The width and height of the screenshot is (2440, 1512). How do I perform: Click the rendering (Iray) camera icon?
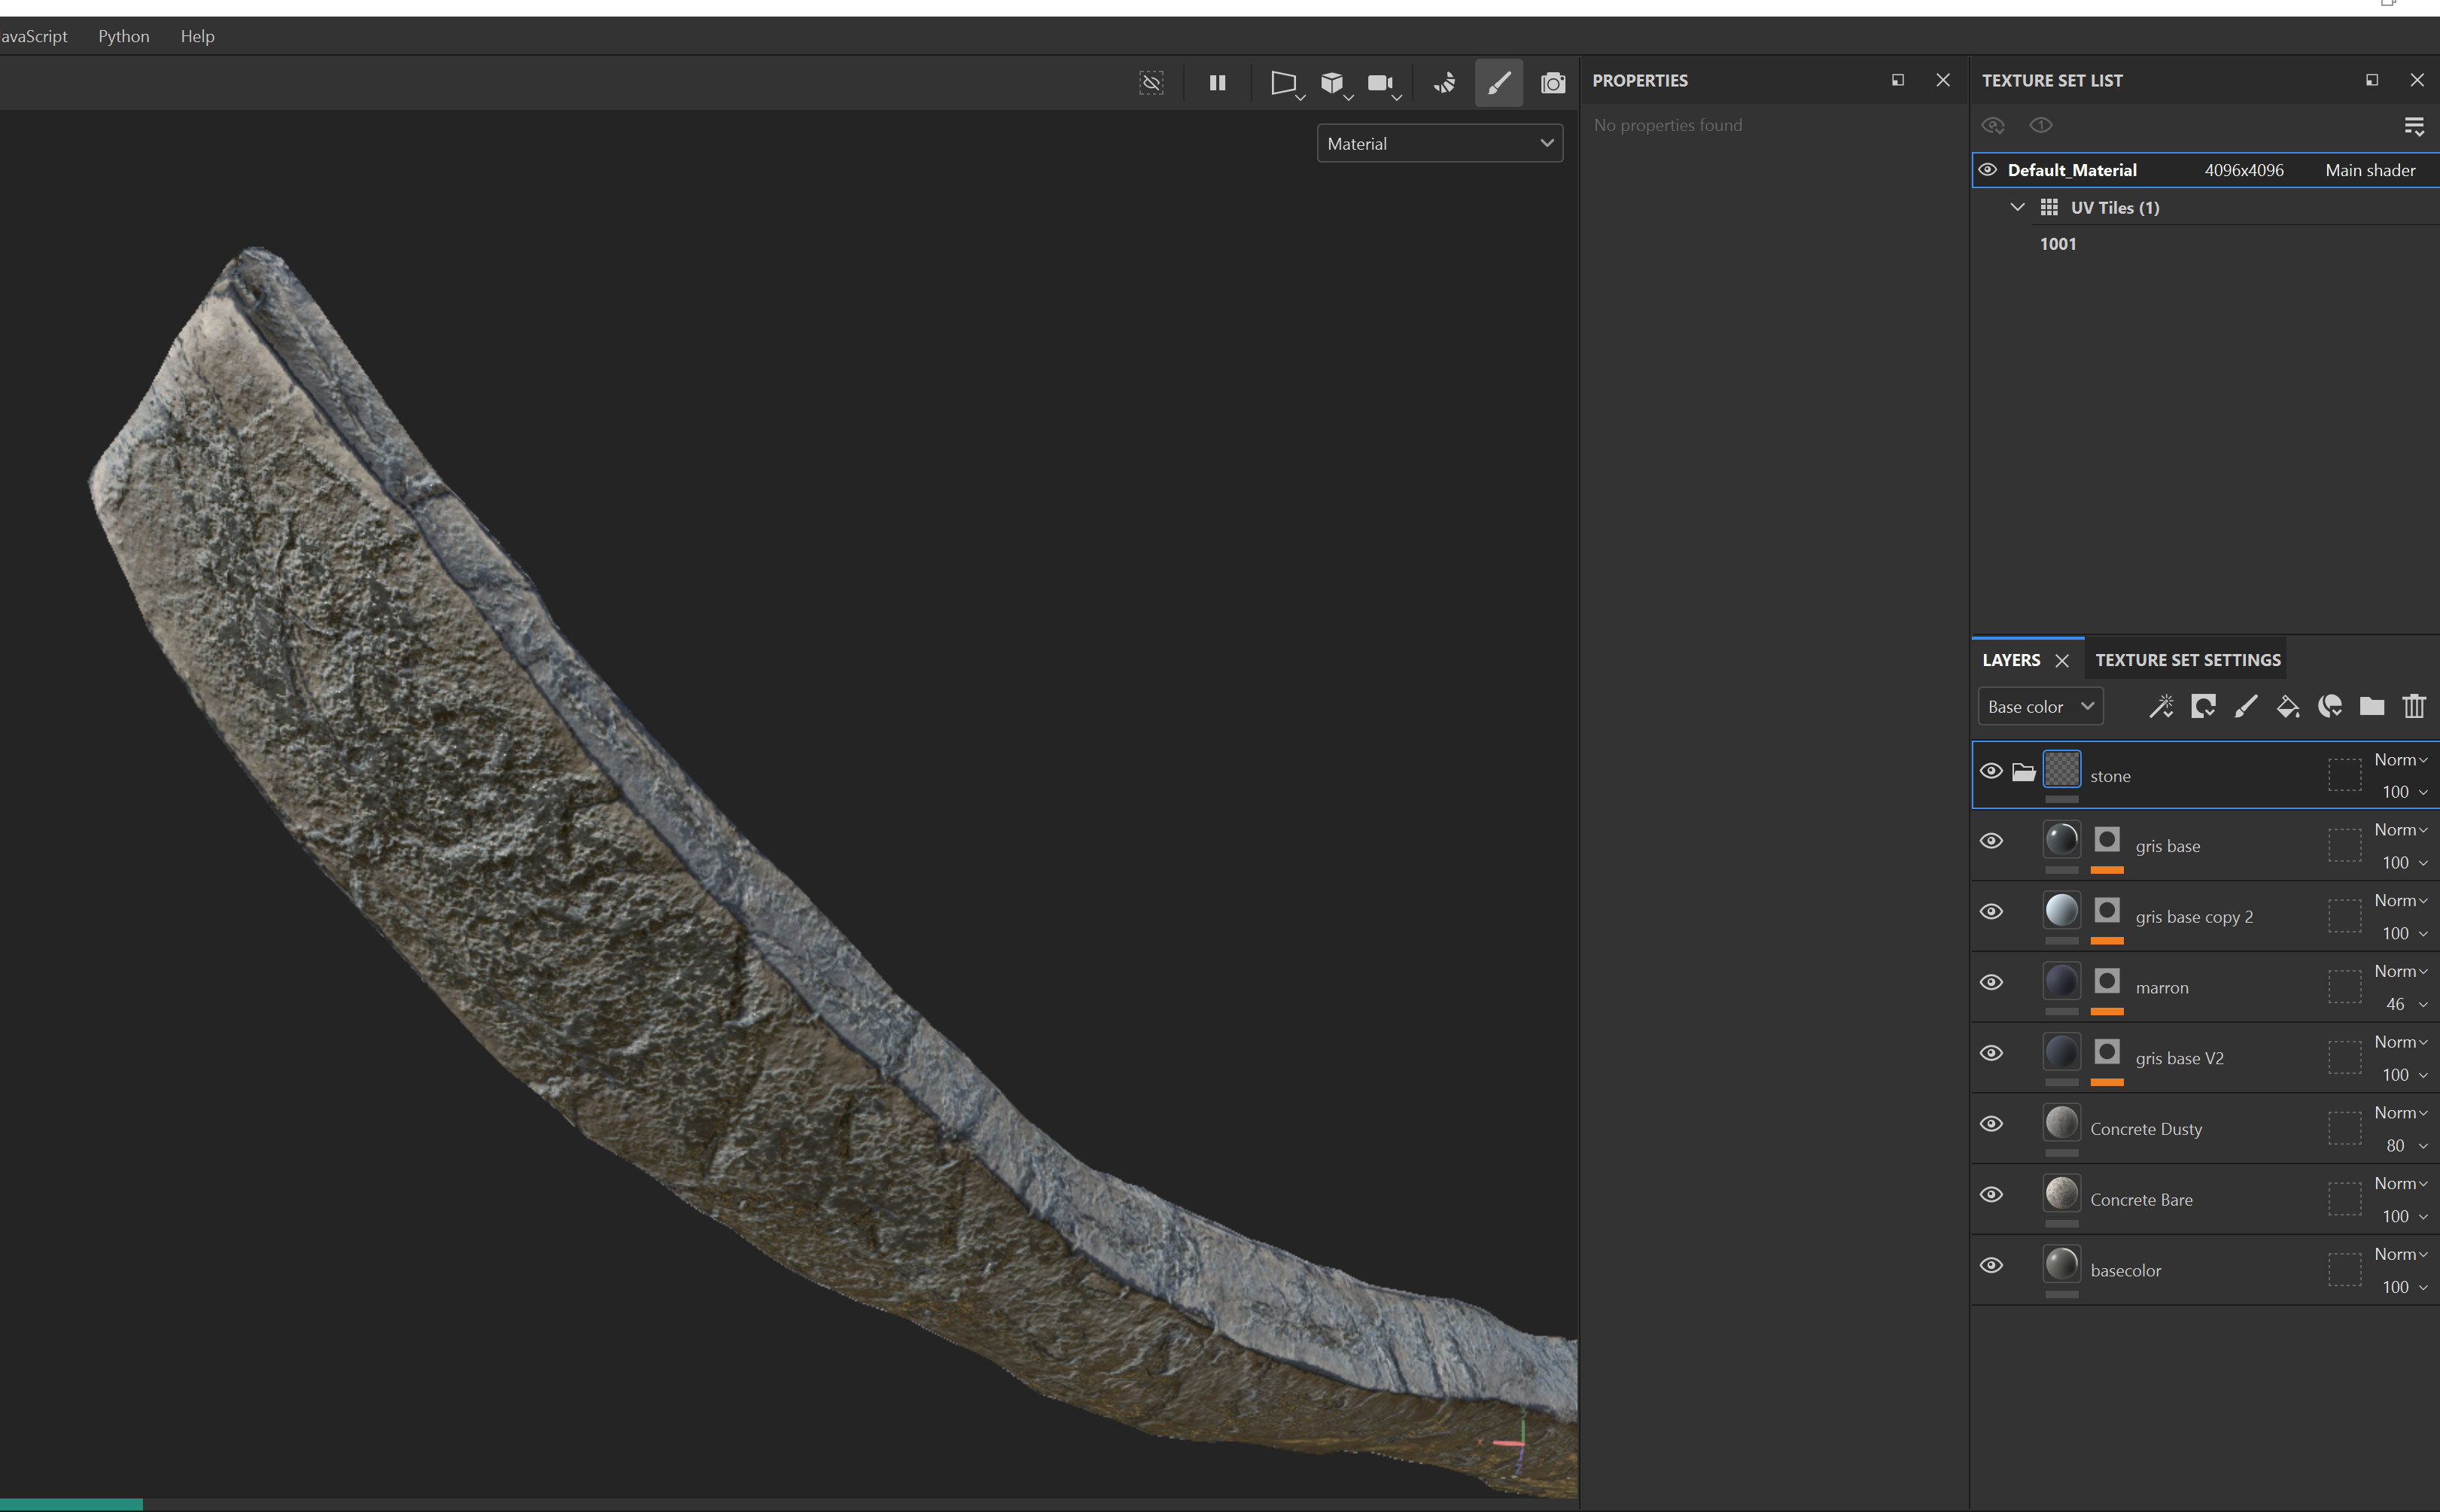[1553, 83]
